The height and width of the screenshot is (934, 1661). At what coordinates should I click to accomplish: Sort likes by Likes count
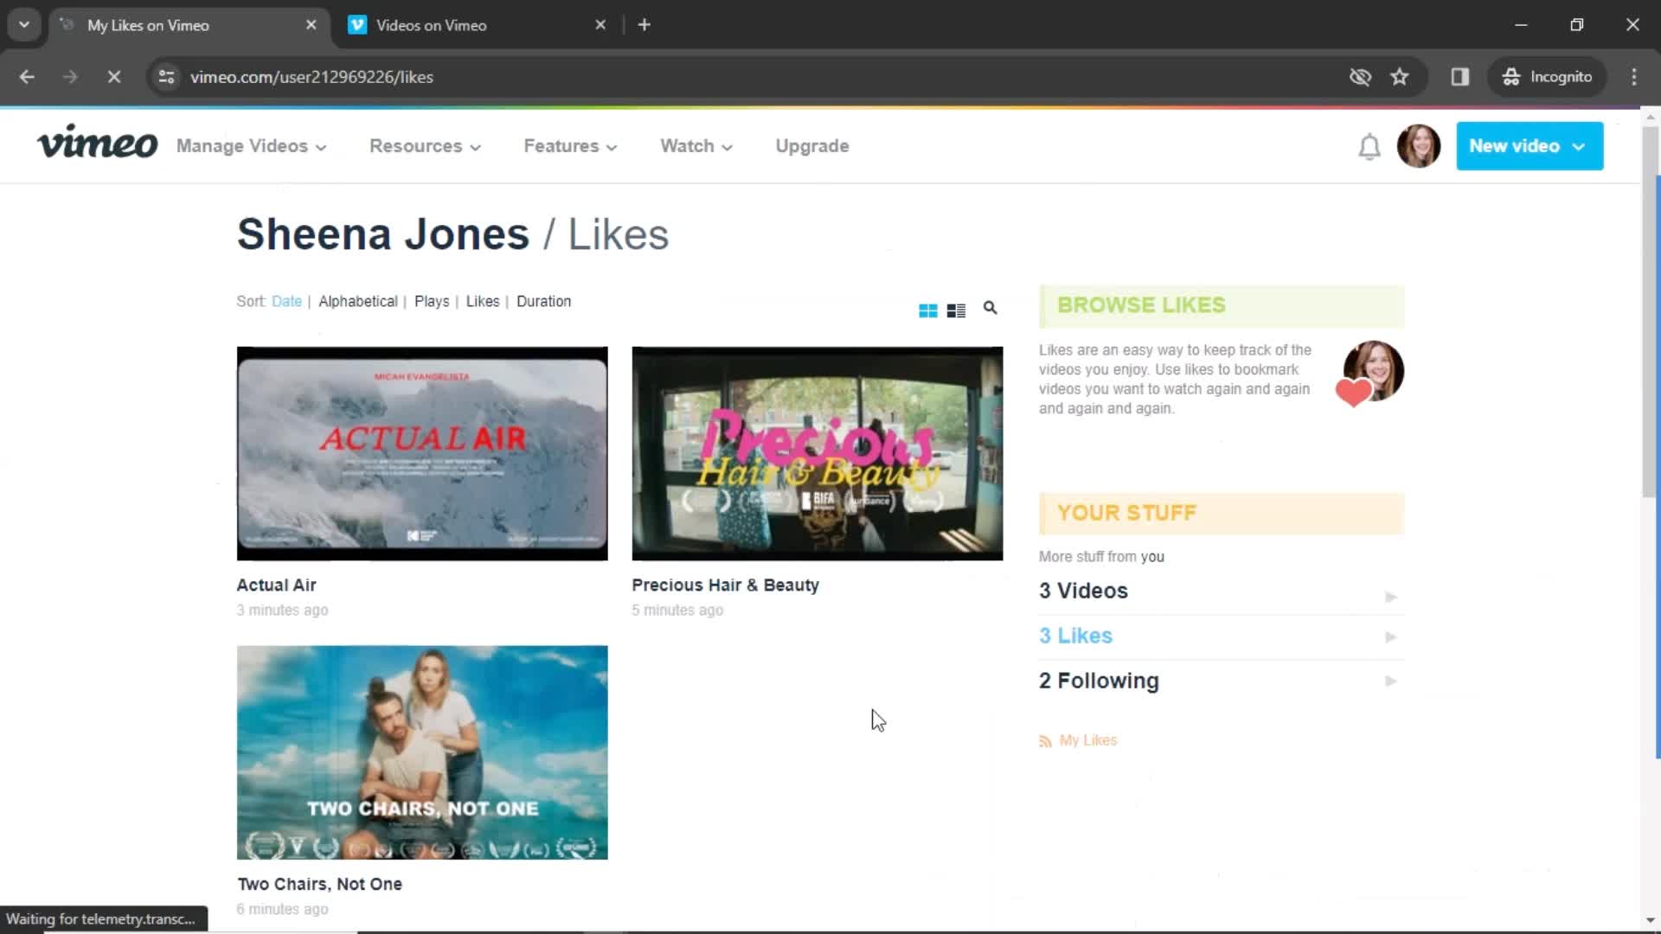coord(481,300)
